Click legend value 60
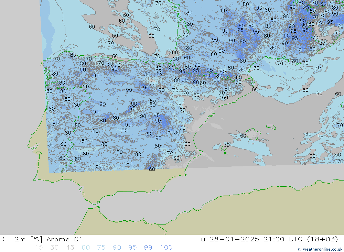 (x=86, y=248)
